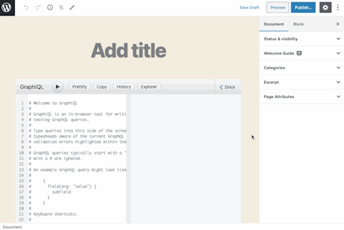Click the Save Draft link

pos(249,8)
